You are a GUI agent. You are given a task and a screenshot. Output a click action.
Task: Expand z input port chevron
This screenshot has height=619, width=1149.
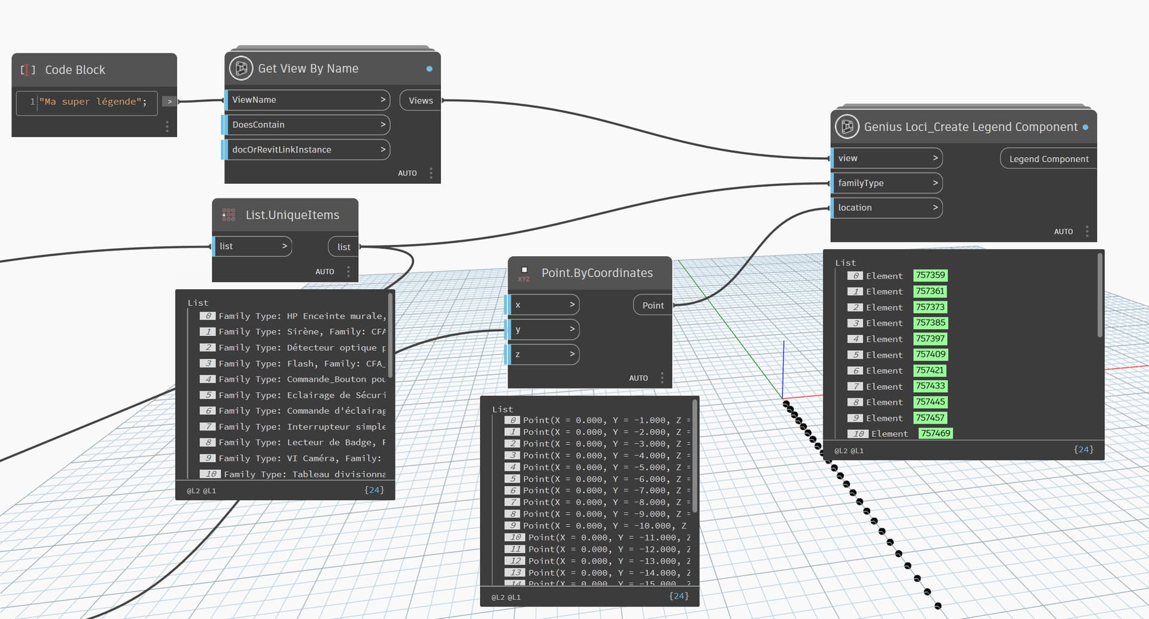[x=572, y=354]
